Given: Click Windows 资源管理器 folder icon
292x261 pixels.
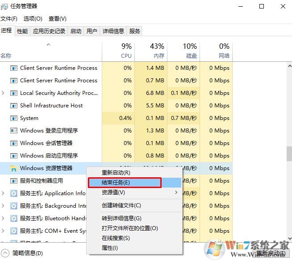Looking at the screenshot, I should 13,168.
